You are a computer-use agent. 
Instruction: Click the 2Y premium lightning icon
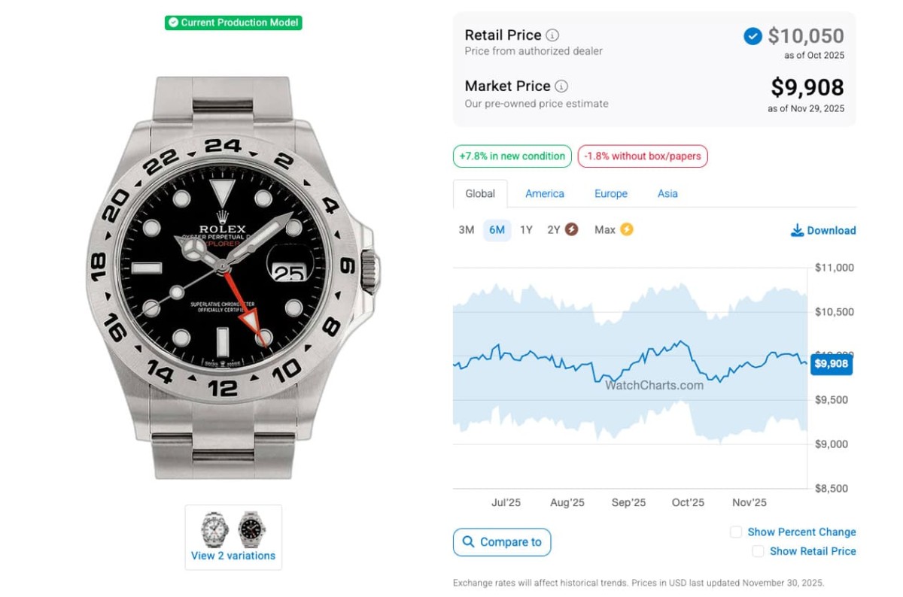pyautogui.click(x=572, y=230)
